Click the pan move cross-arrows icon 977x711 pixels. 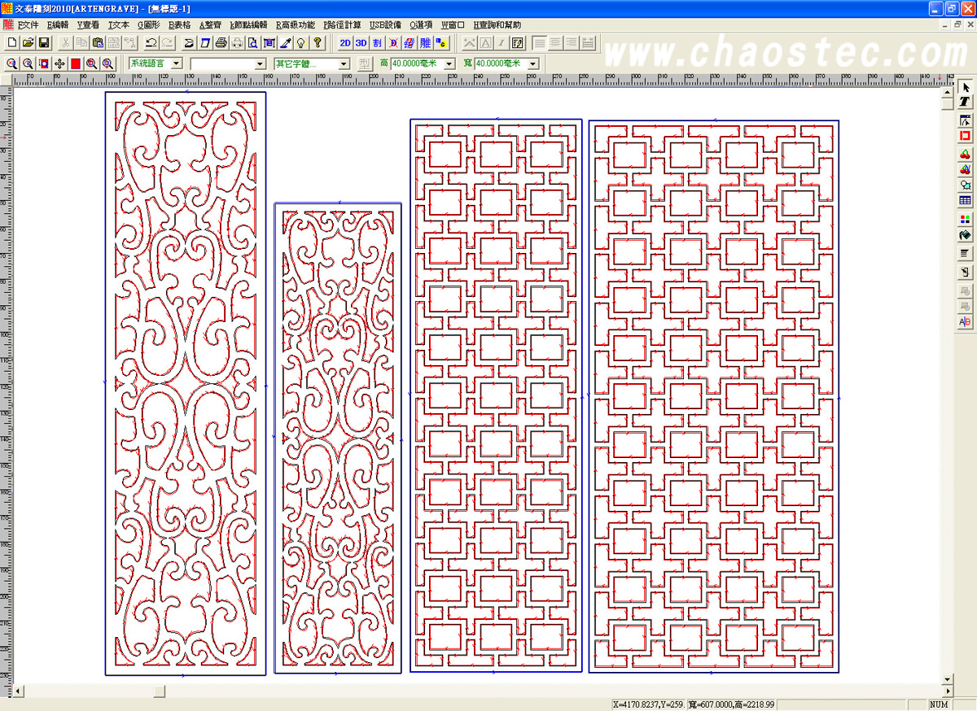59,63
